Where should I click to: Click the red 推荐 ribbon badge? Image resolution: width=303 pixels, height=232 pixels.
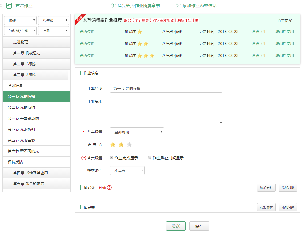(x=80, y=19)
